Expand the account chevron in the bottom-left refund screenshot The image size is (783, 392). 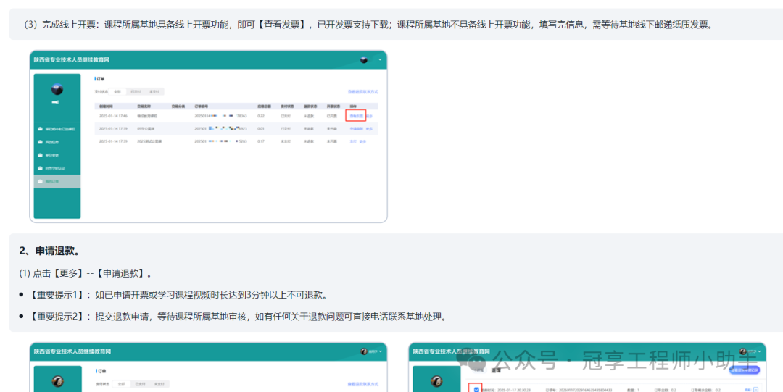(381, 351)
